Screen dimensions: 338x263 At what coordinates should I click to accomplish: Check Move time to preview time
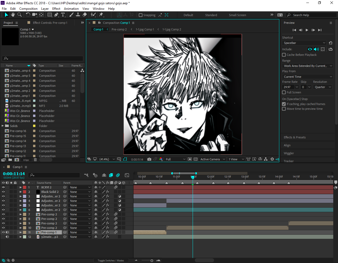tap(284, 109)
